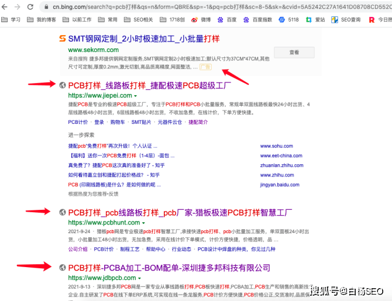Open PCB (印刷线路板)是什么 link

click(114, 185)
